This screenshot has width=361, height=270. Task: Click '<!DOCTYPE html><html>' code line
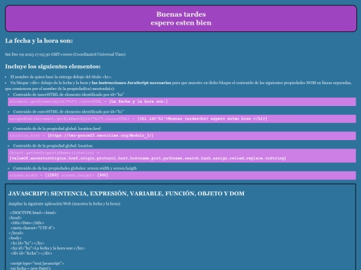(x=33, y=213)
